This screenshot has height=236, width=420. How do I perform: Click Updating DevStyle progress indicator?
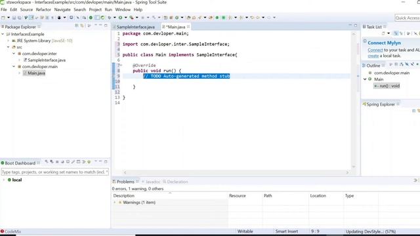pyautogui.click(x=371, y=231)
